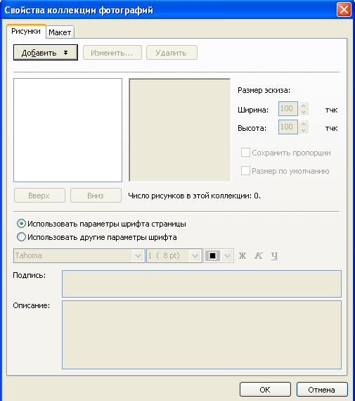Switch to the 'Рисунки' tab
This screenshot has height=401, width=355.
tap(26, 31)
